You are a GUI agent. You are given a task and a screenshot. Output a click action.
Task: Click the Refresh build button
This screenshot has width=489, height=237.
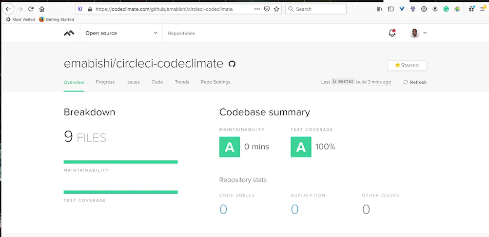pyautogui.click(x=415, y=82)
